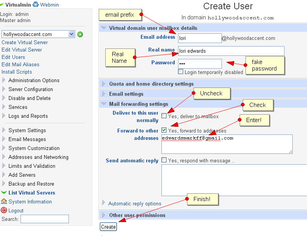The image size is (307, 236).
Task: Switch to Webmin tab
Action: pyautogui.click(x=49, y=5)
